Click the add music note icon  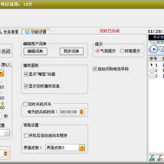tap(152, 158)
